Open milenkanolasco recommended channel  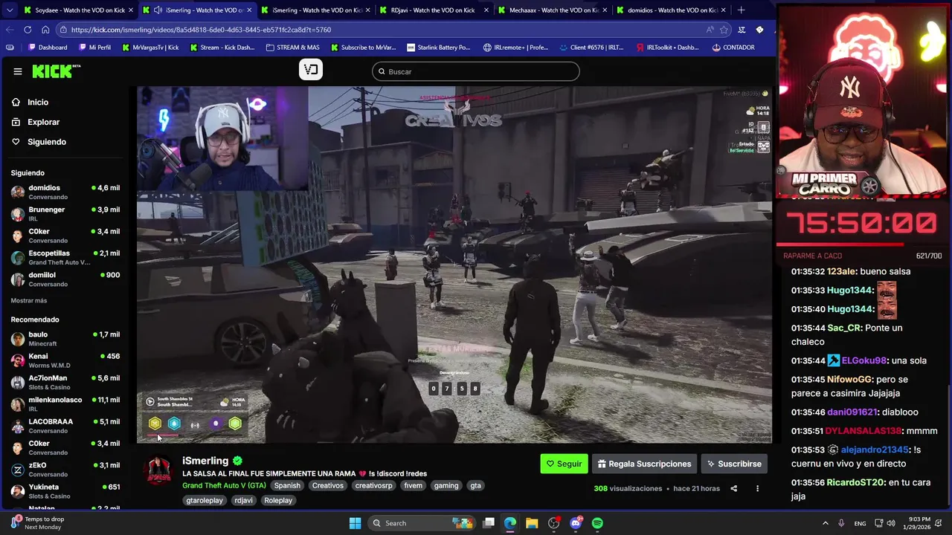[65, 404]
